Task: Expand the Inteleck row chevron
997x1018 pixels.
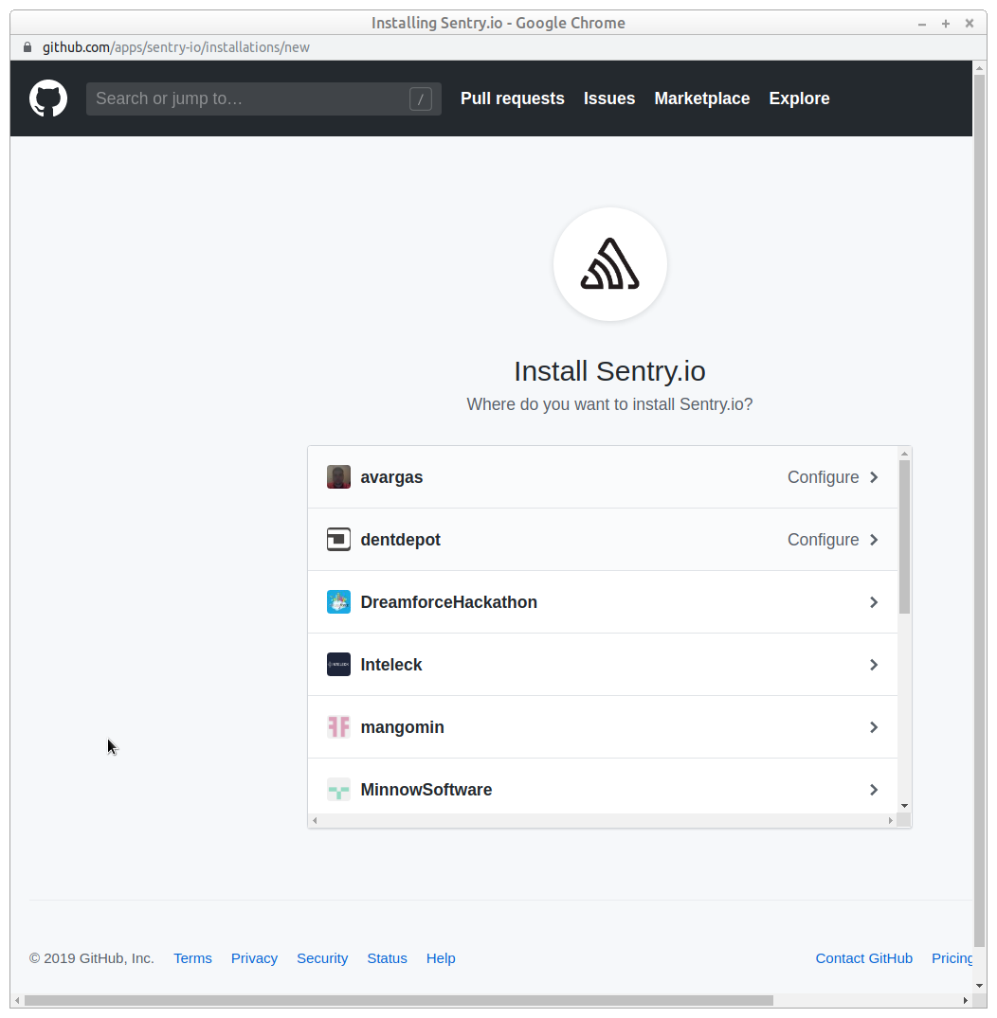Action: coord(874,665)
